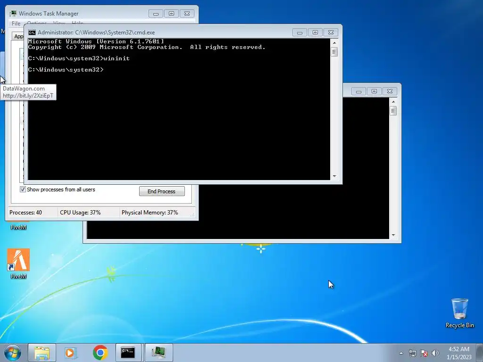Open Google Chrome from the taskbar
The image size is (483, 362).
tap(100, 353)
